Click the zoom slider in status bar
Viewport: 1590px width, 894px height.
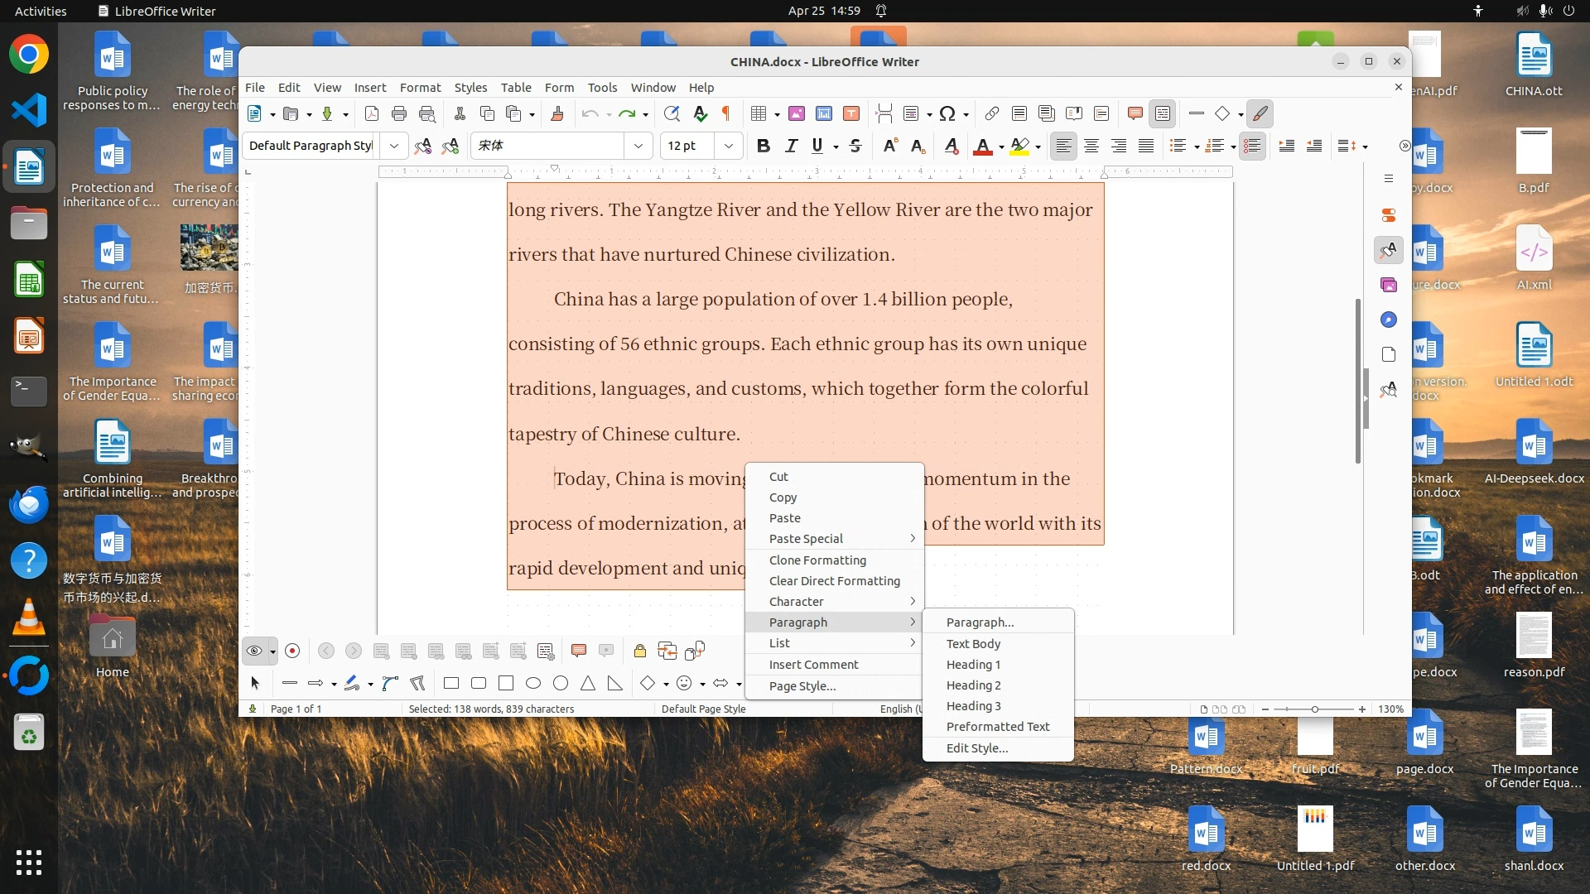click(1314, 709)
